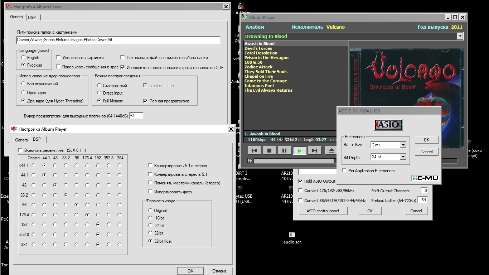This screenshot has width=489, height=275.
Task: Toggle convert 5.1 to stereo checkbox
Action: [x=150, y=166]
